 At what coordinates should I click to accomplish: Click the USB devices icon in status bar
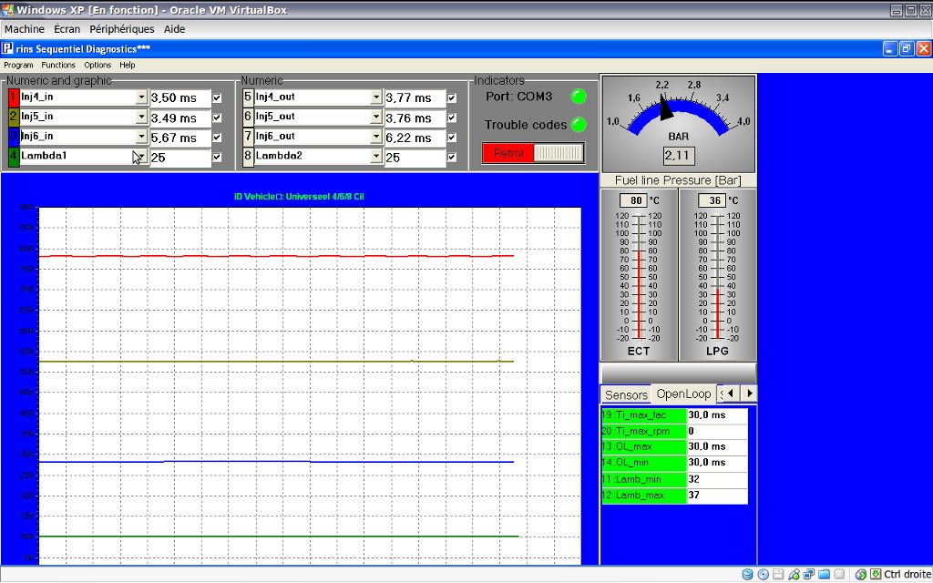click(x=794, y=574)
